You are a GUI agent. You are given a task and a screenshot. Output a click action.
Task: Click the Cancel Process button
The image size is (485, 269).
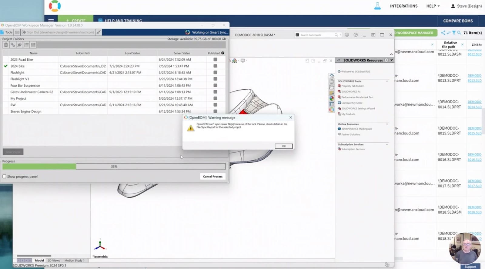tap(213, 176)
